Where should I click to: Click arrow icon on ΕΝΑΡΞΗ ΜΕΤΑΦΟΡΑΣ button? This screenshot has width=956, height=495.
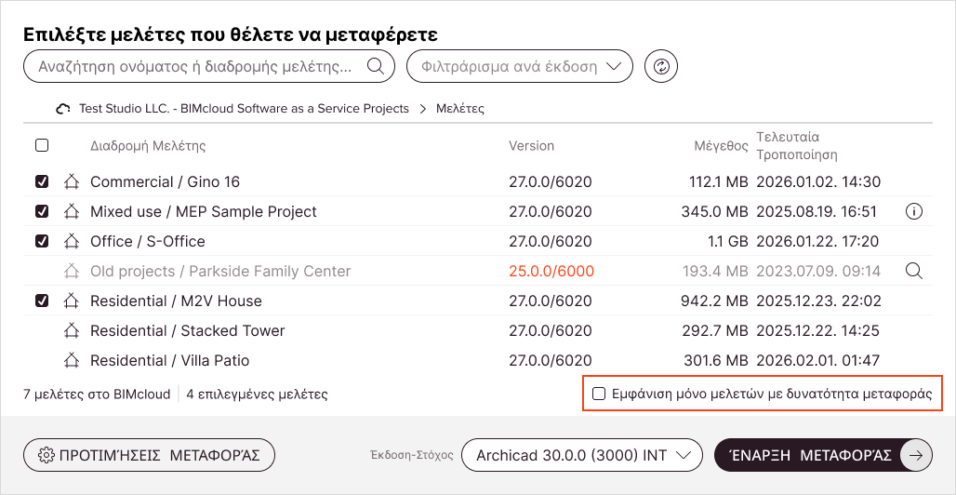916,455
